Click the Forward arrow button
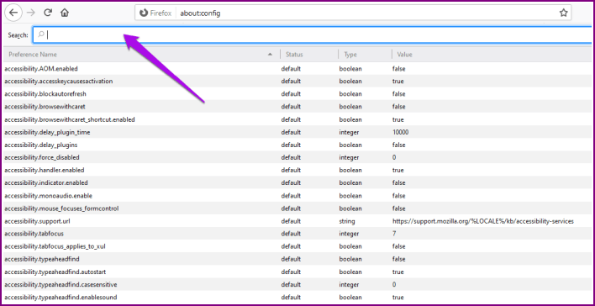 (31, 13)
